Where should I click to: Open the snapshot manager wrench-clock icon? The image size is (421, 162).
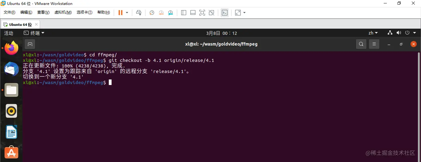coord(170,13)
